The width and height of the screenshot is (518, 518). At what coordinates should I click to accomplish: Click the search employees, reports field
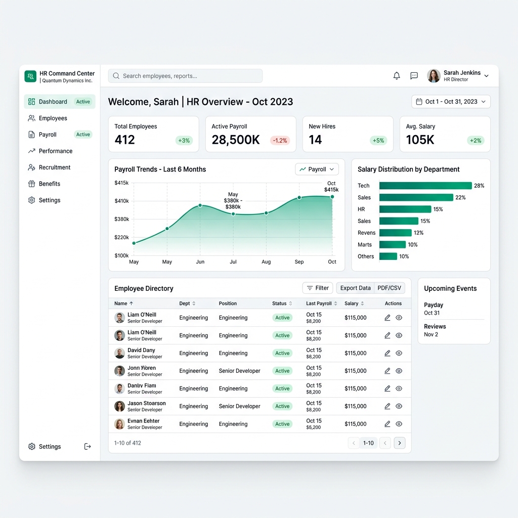coord(185,76)
